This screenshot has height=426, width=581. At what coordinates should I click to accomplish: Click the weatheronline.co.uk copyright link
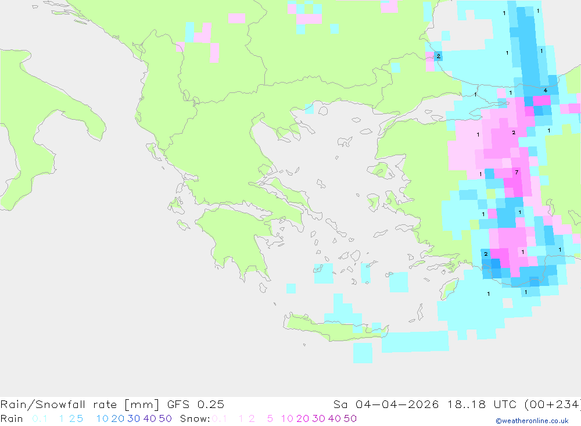click(532, 421)
